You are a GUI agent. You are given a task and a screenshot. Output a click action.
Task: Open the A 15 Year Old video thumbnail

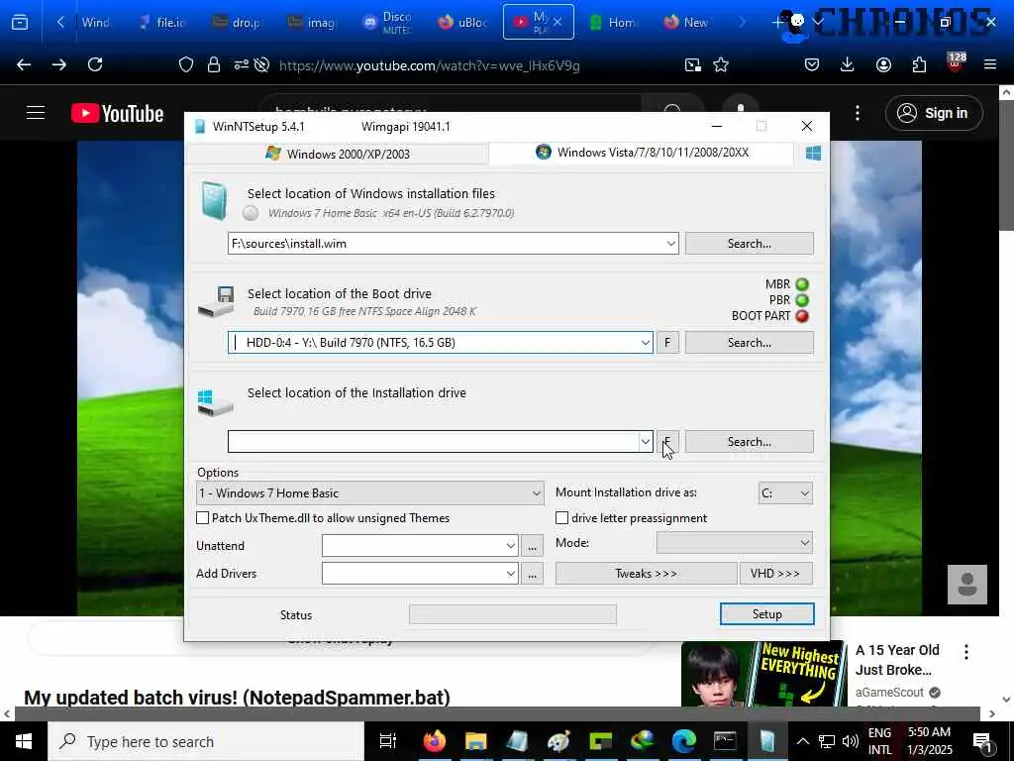[763, 674]
